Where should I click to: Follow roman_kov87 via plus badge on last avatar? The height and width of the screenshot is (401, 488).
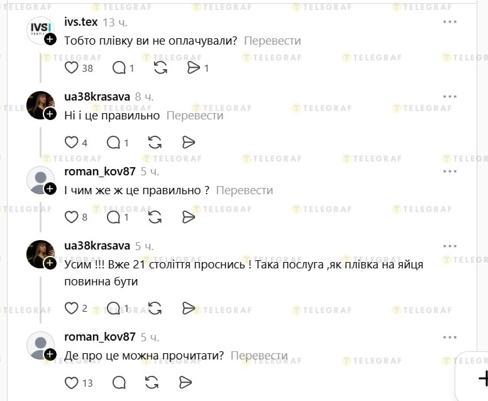[x=51, y=354]
